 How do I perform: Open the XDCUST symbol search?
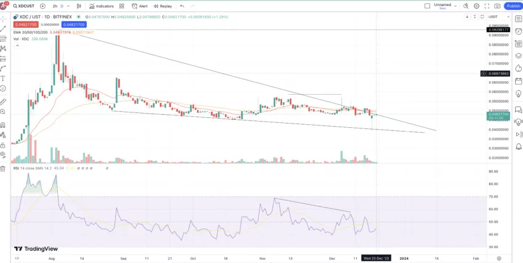pos(23,6)
